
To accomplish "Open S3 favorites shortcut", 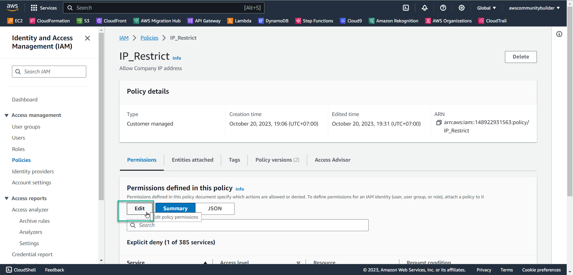I will click(x=83, y=21).
